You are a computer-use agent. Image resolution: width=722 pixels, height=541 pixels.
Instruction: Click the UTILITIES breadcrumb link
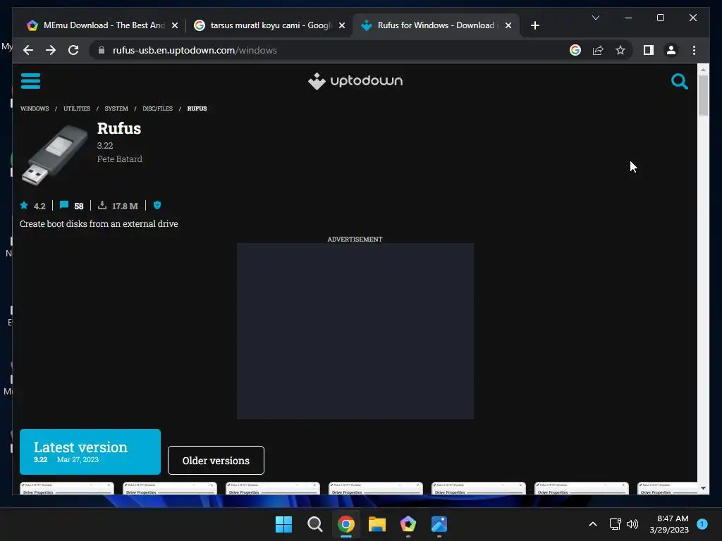point(77,108)
